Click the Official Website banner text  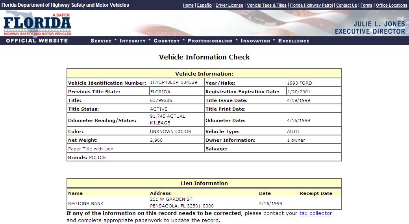(x=37, y=41)
